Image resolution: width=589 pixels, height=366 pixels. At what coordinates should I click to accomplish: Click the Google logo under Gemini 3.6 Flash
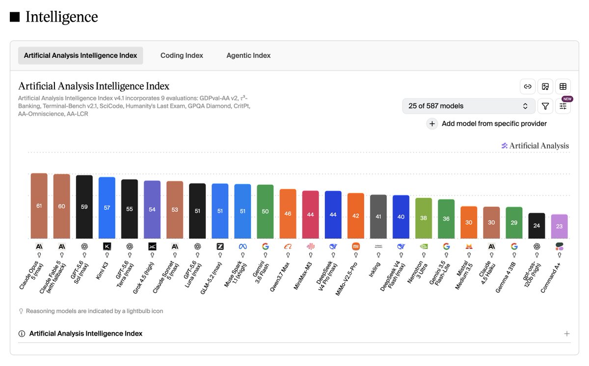[265, 246]
